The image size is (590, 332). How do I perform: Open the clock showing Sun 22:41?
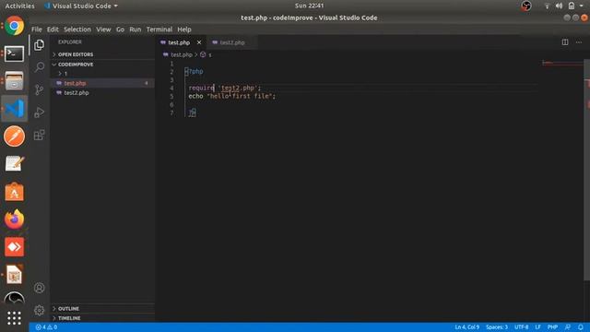309,6
